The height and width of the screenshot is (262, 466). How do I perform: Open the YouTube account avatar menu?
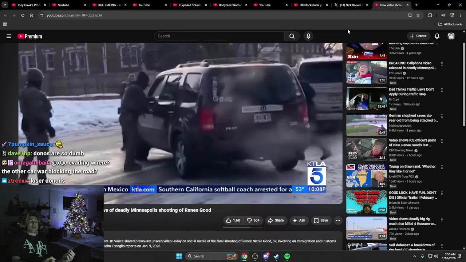coord(451,36)
